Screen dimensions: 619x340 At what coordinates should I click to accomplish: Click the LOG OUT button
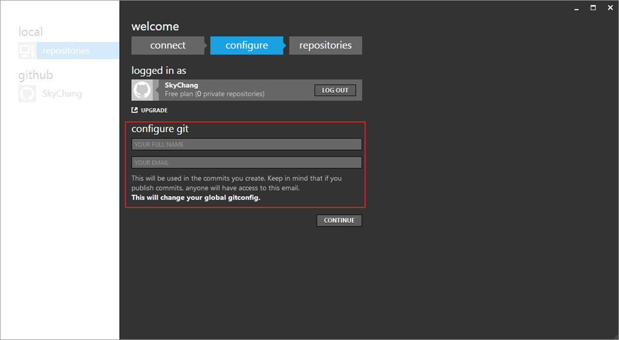coord(335,90)
